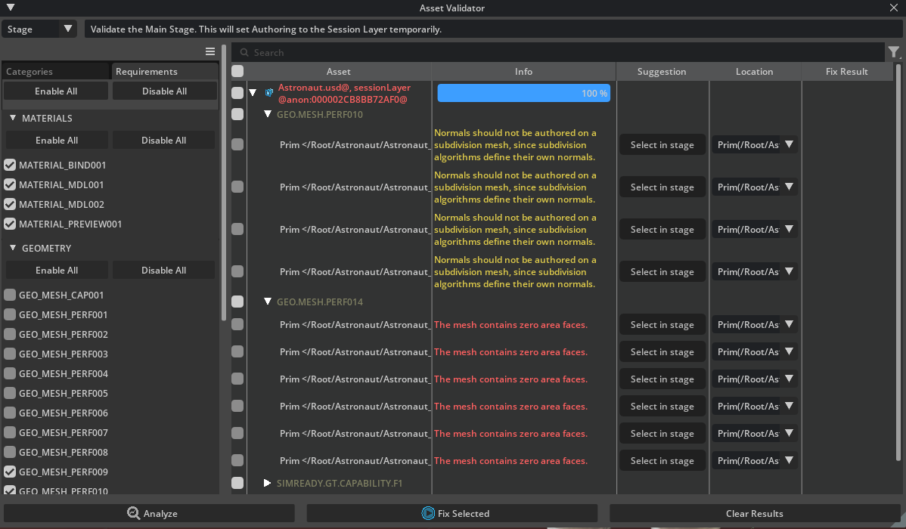The image size is (906, 529).
Task: Collapse the MATERIALS category
Action: [13, 117]
